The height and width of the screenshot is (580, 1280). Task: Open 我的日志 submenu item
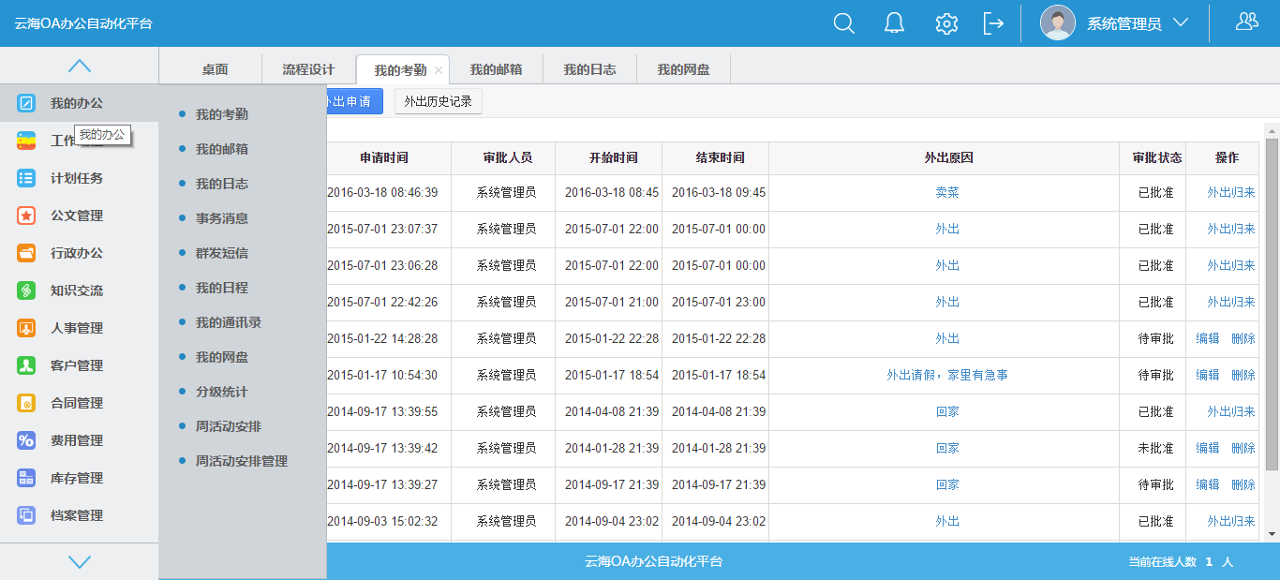[x=222, y=184]
